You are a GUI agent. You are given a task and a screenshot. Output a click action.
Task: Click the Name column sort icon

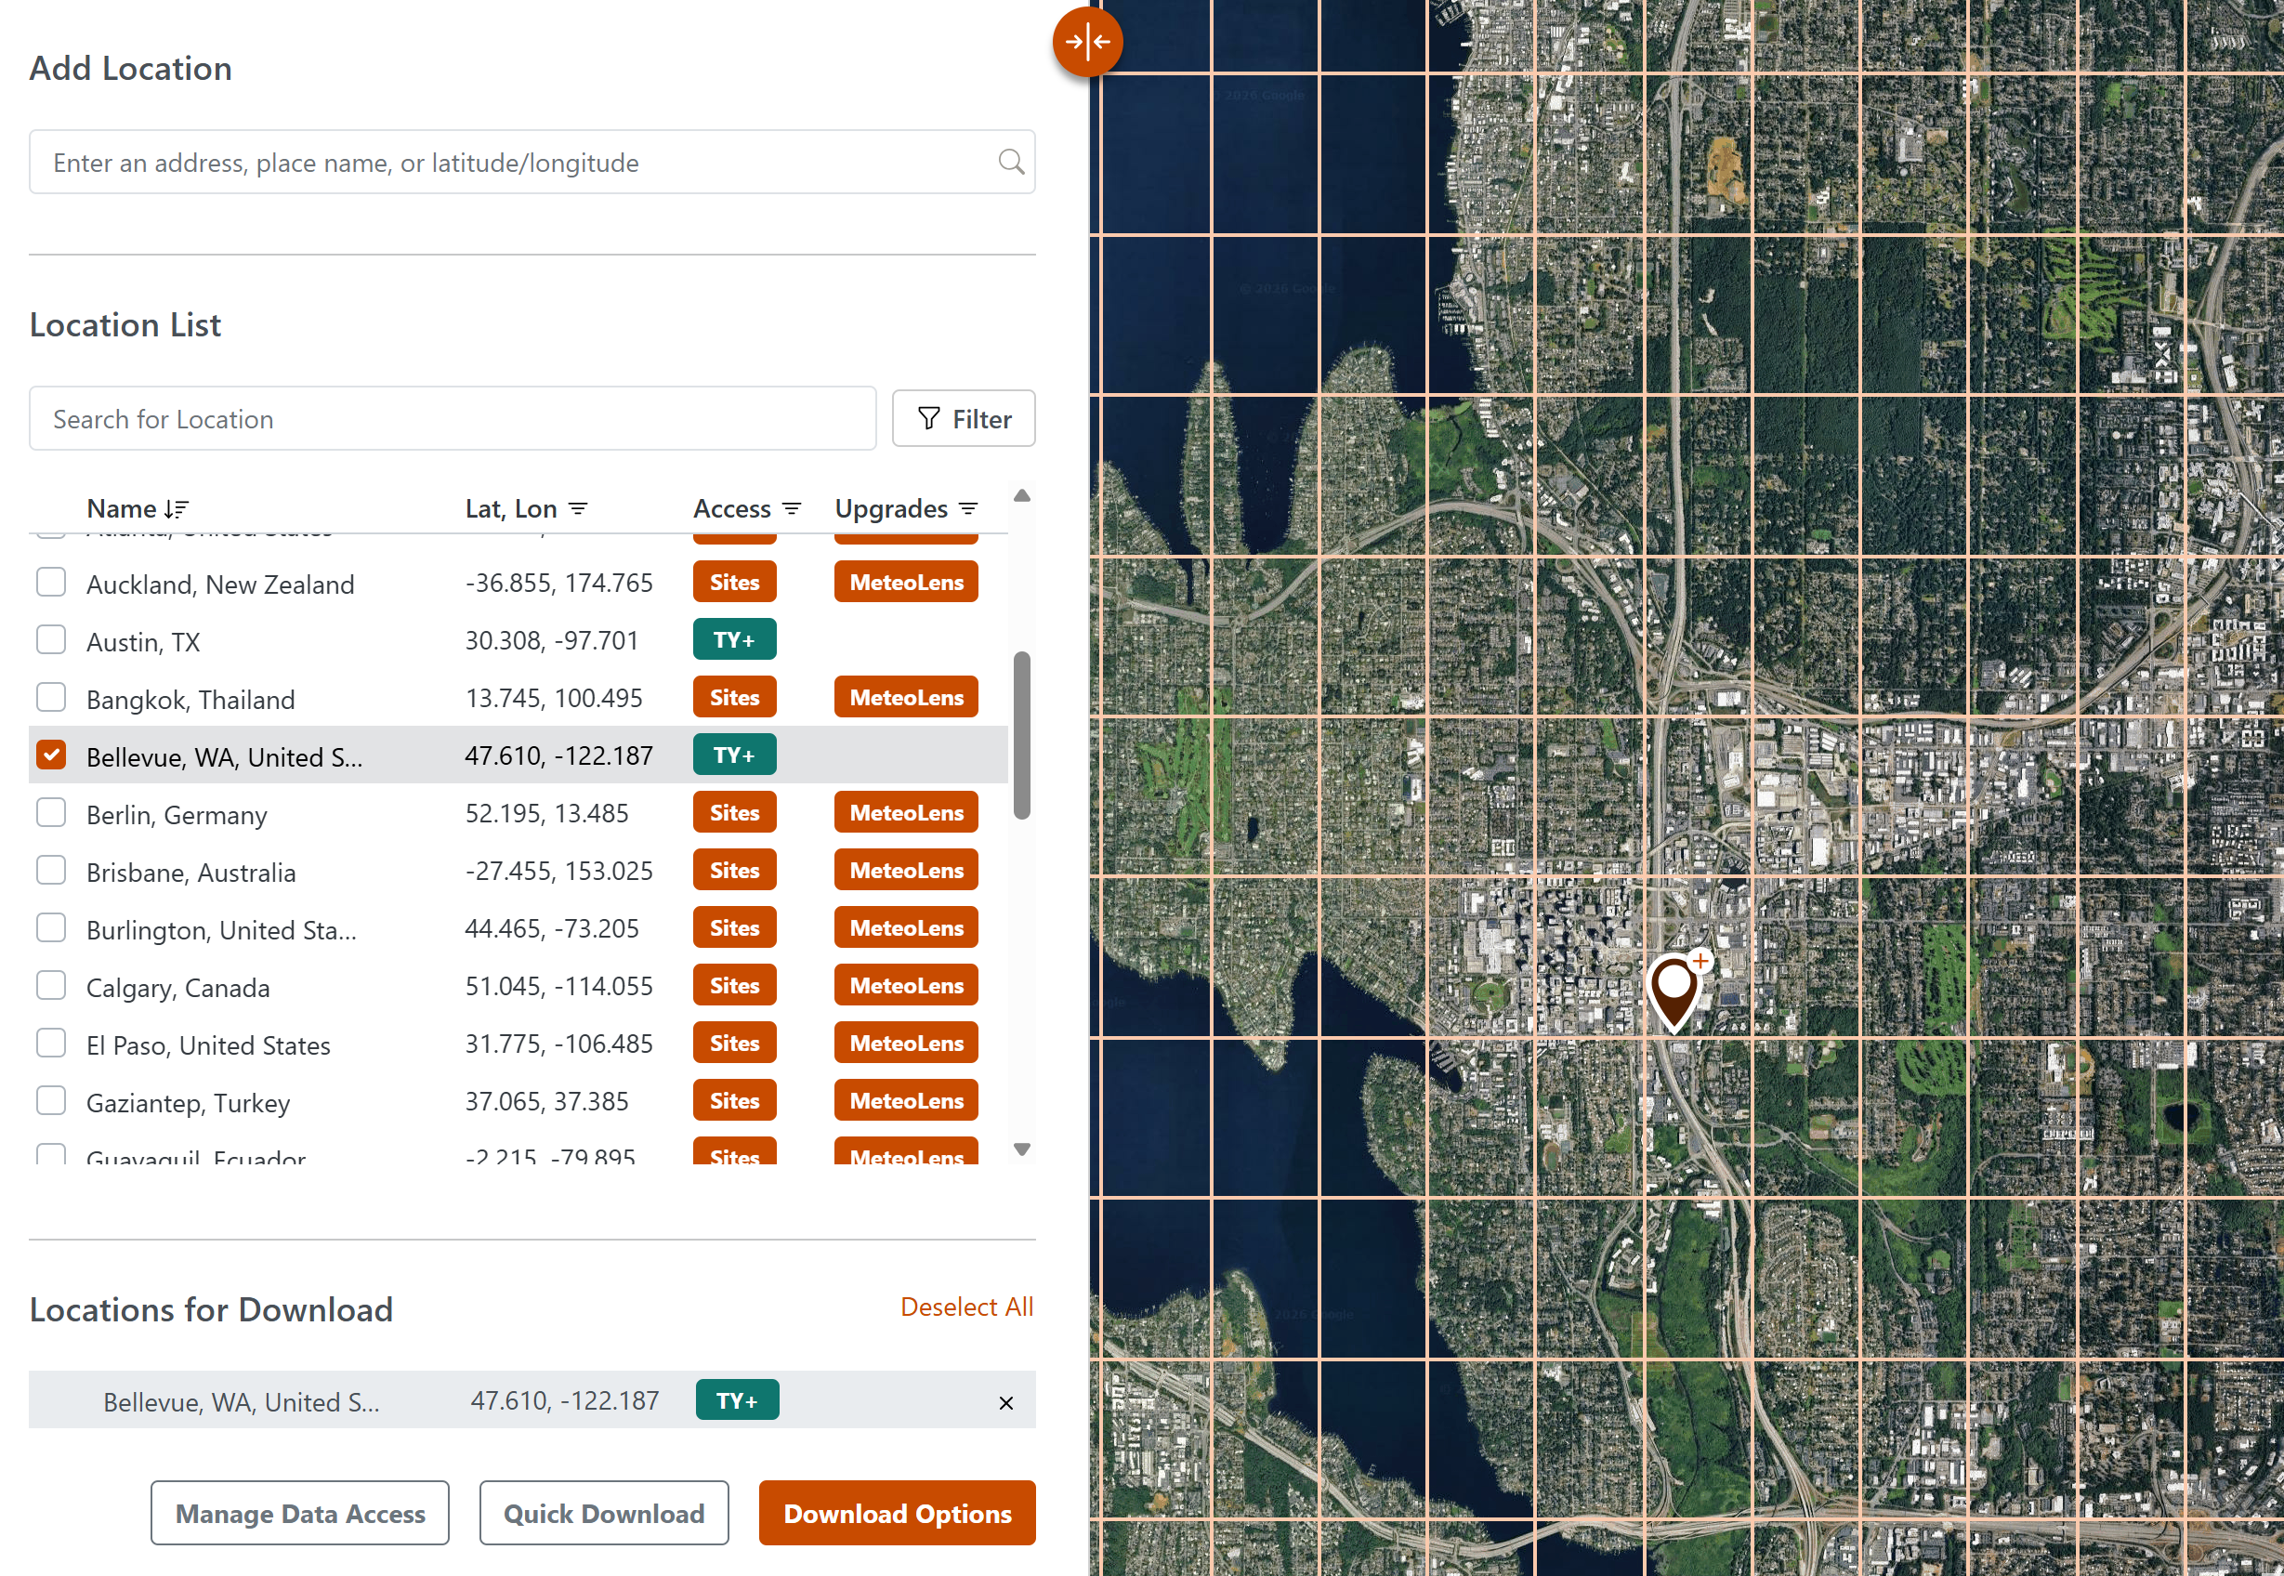[x=176, y=508]
